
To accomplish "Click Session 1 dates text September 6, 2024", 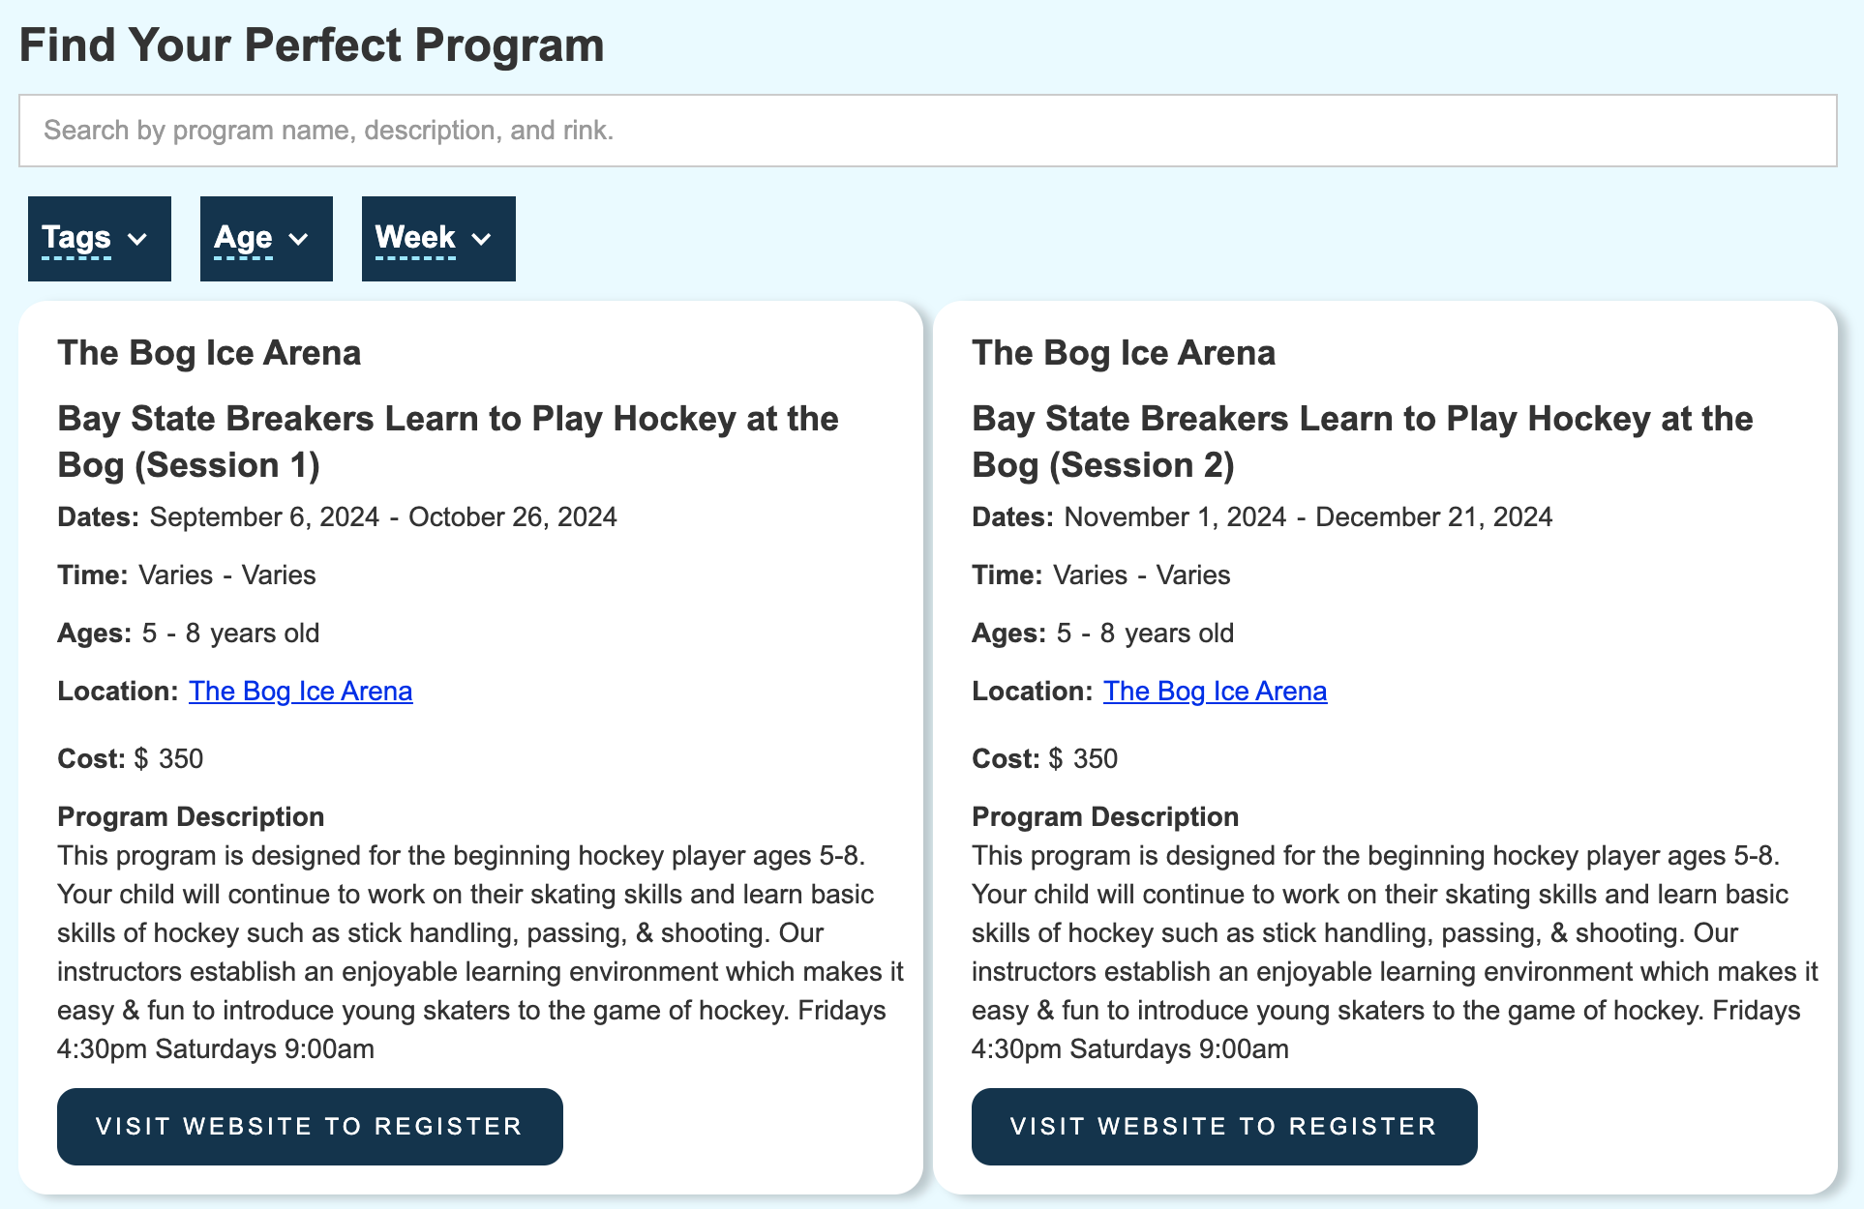I will pyautogui.click(x=264, y=516).
